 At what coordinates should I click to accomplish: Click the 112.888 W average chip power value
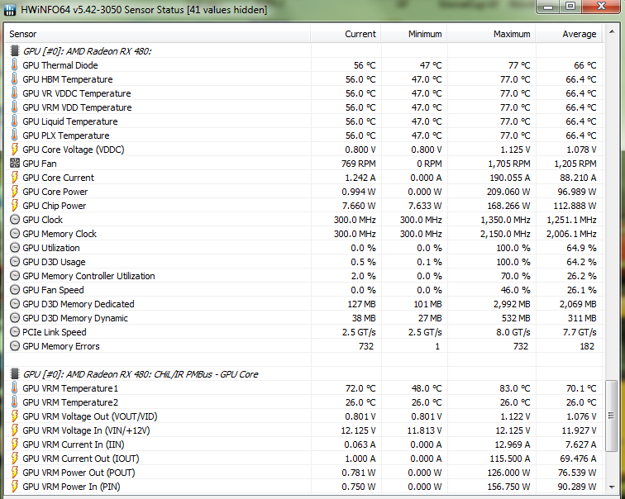coord(575,206)
